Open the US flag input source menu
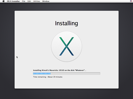 (131, 1)
